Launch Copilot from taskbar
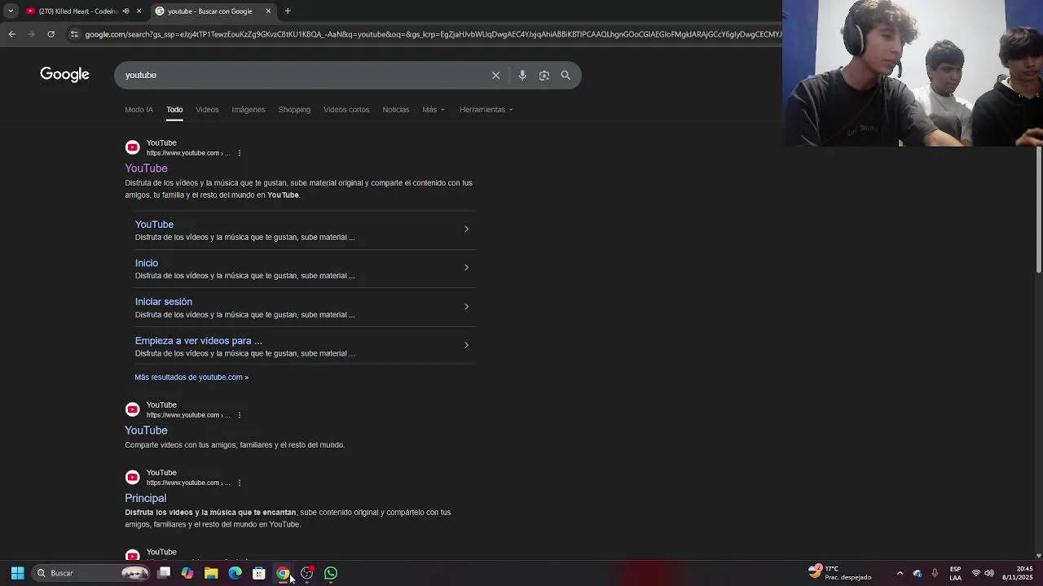Viewport: 1043px width, 586px height. pyautogui.click(x=187, y=573)
